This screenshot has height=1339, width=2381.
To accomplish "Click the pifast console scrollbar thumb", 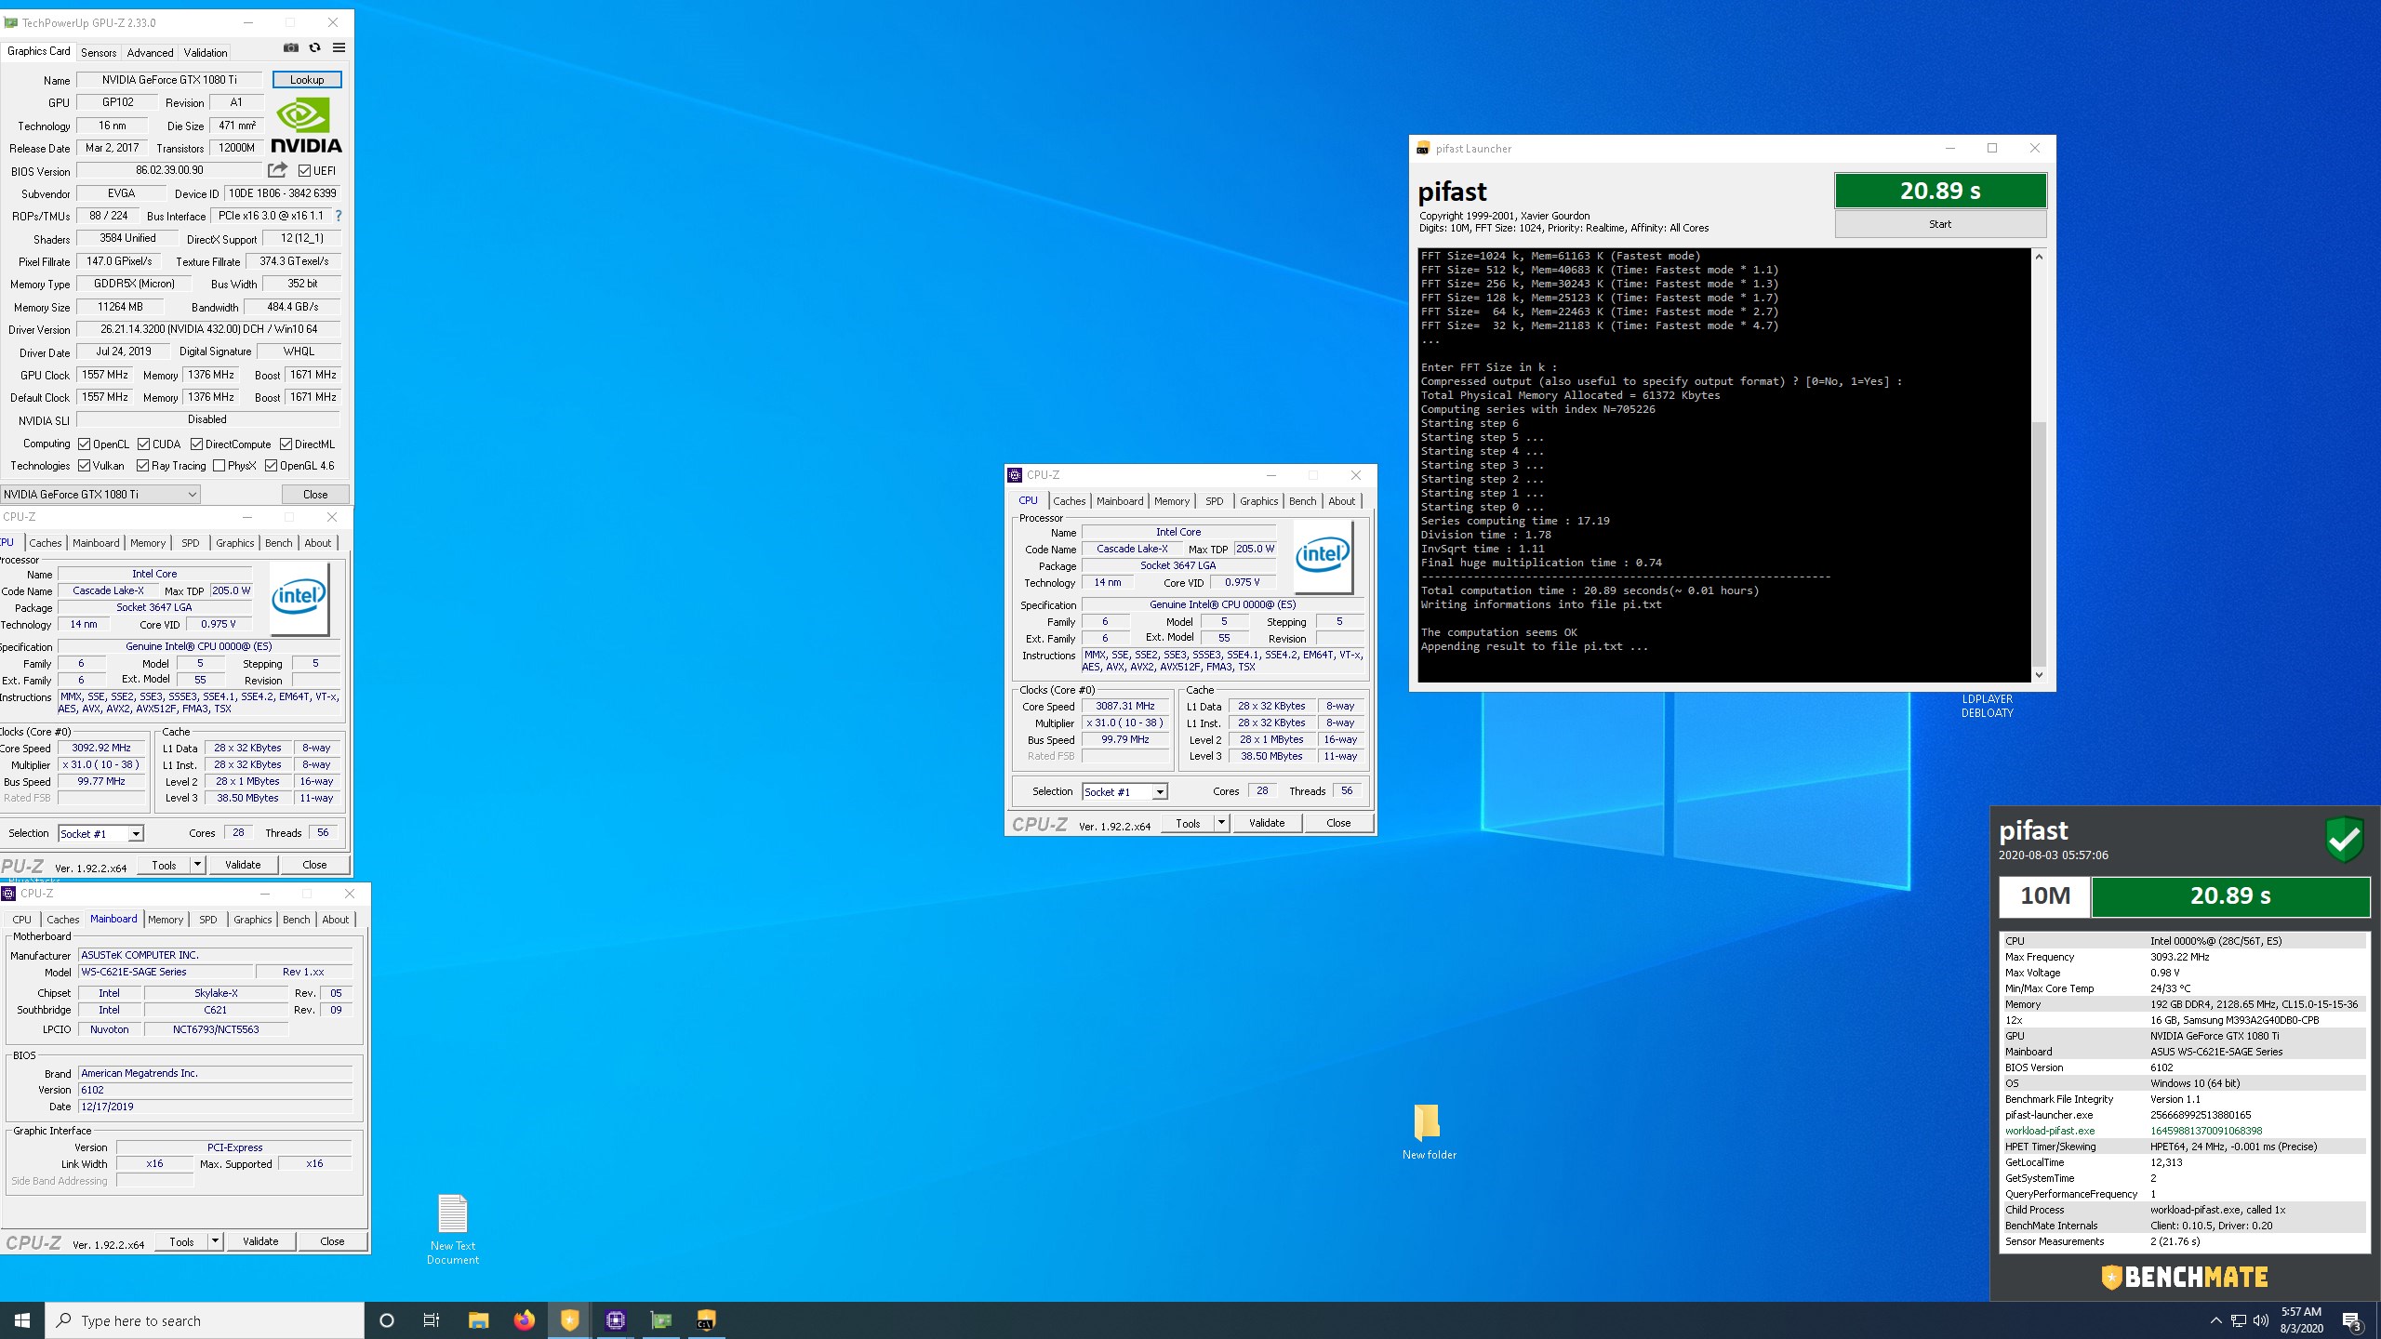I will 2039,542.
